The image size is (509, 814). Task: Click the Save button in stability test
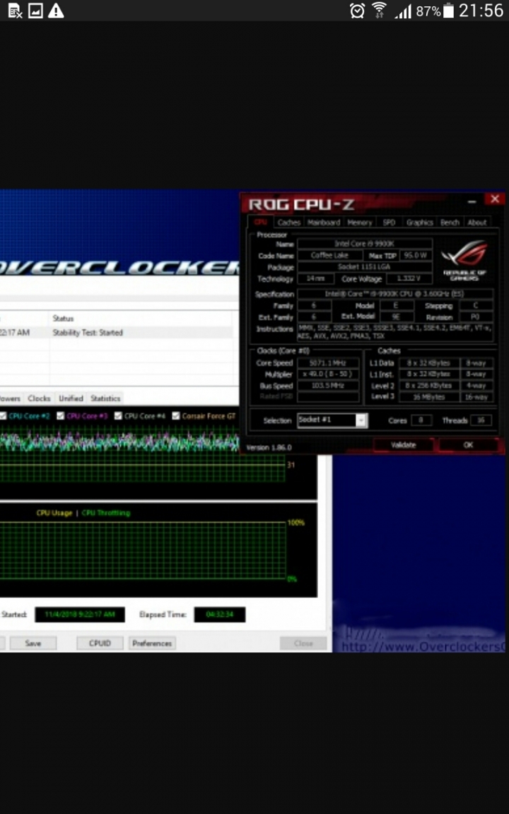[x=33, y=643]
